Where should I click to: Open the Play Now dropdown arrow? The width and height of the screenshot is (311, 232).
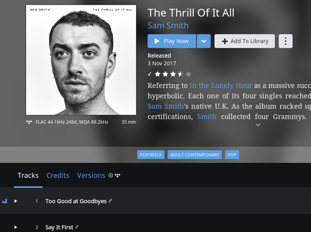click(x=204, y=41)
